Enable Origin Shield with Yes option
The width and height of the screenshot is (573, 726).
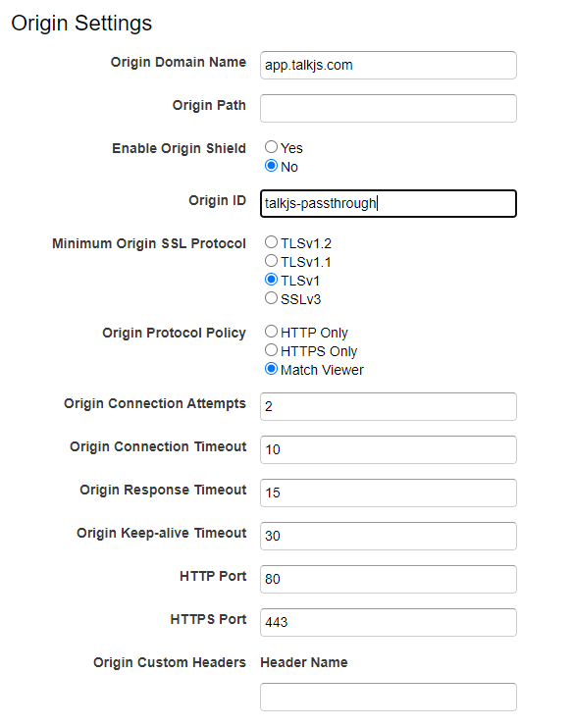[271, 147]
